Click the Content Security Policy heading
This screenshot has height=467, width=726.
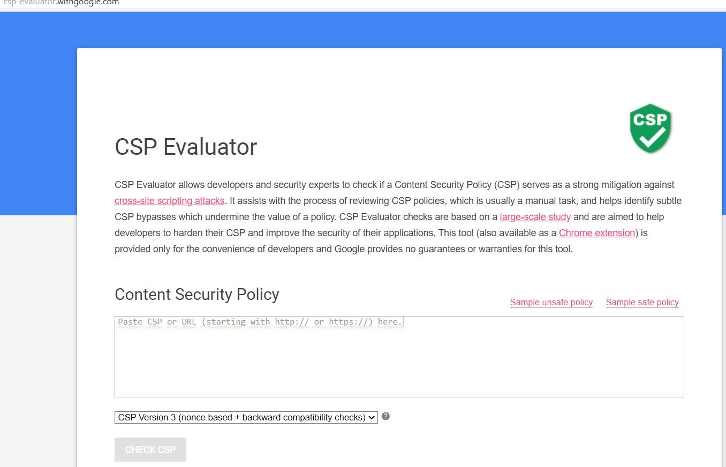[197, 295]
